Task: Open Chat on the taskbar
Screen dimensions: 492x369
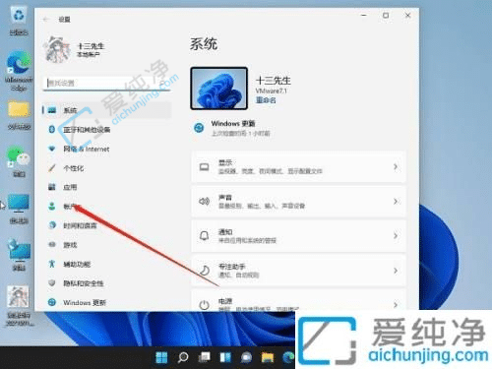Action: pyautogui.click(x=246, y=357)
